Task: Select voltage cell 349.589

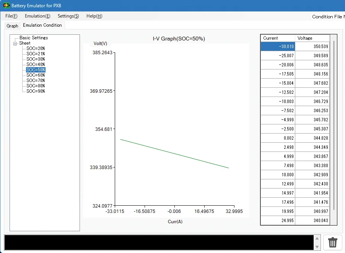Action: click(x=312, y=55)
